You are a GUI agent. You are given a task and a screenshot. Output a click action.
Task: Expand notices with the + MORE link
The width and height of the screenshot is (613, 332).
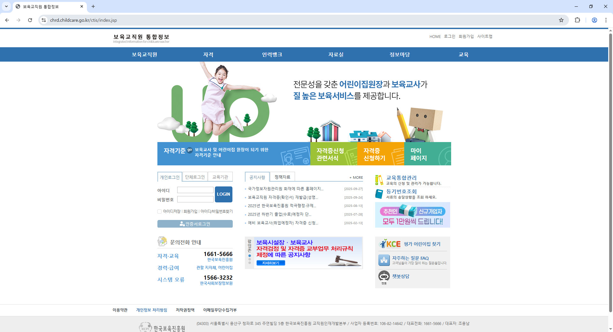click(x=356, y=177)
